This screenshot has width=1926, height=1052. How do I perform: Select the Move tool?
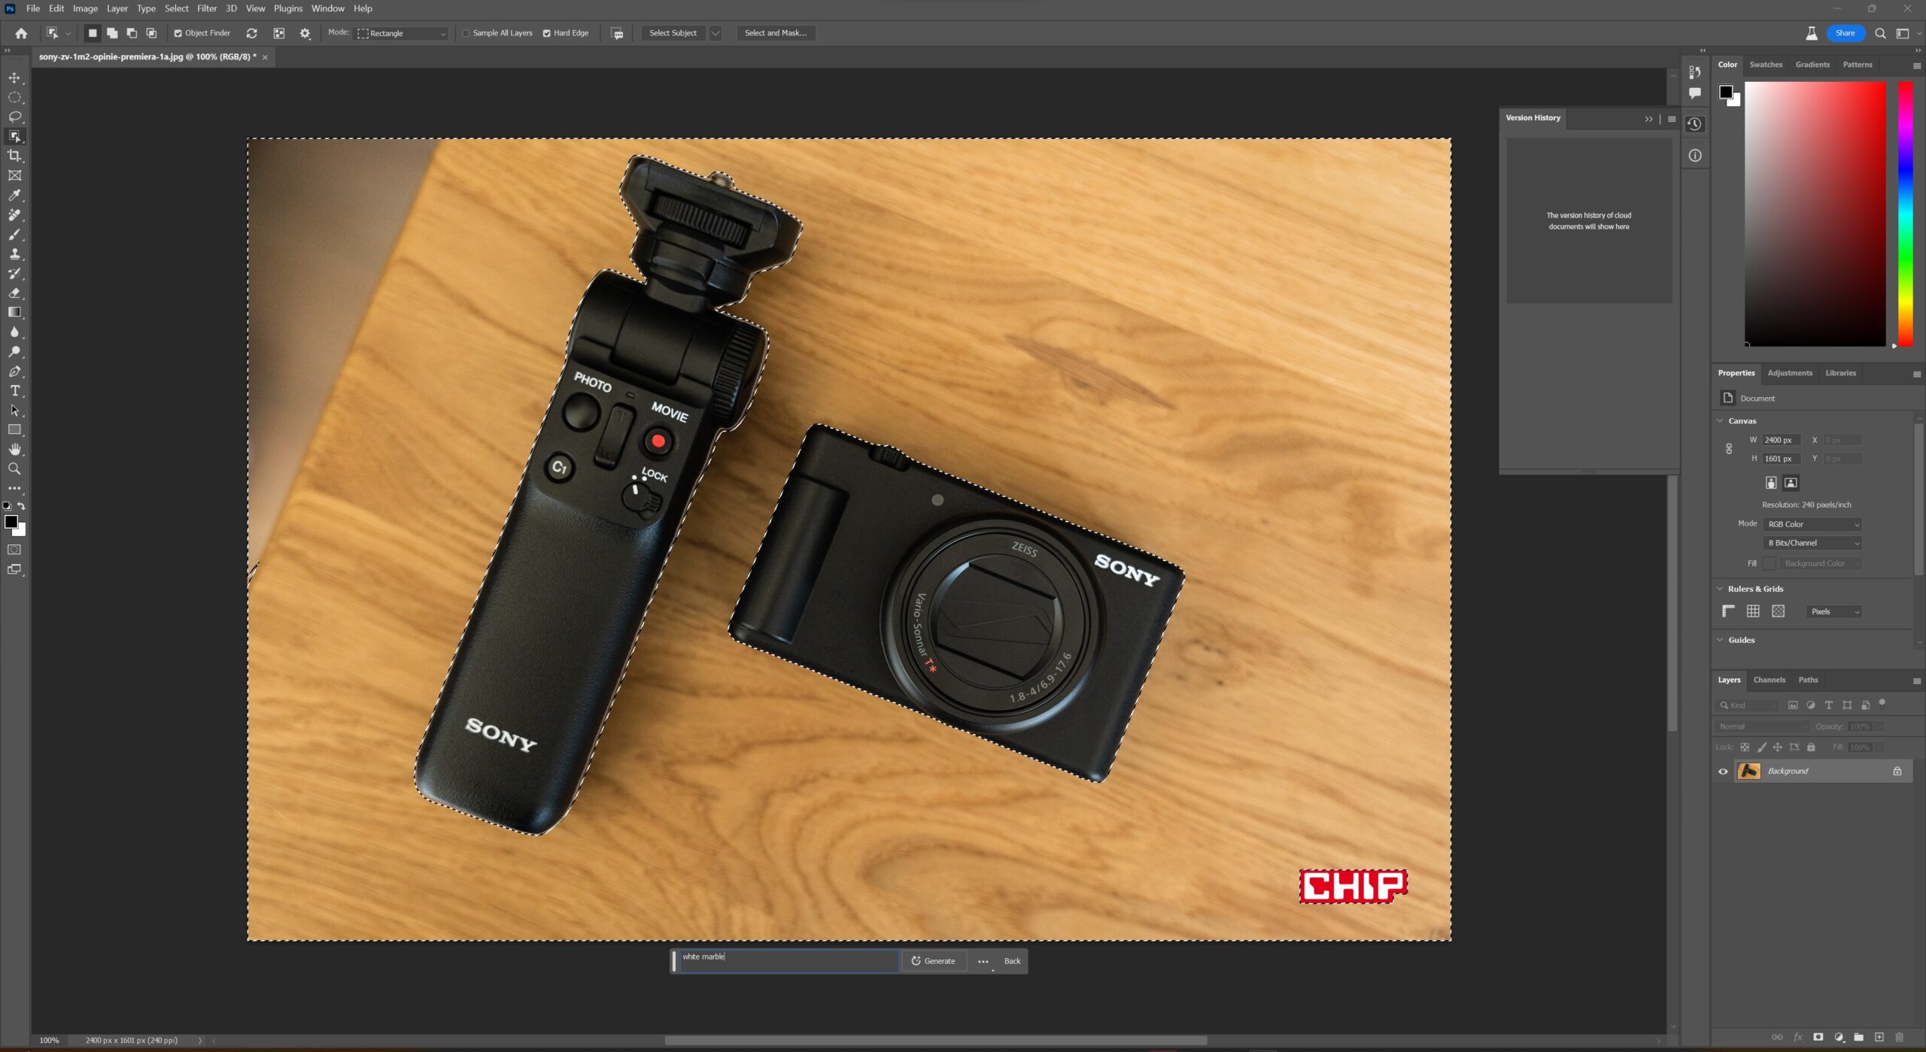pos(14,77)
